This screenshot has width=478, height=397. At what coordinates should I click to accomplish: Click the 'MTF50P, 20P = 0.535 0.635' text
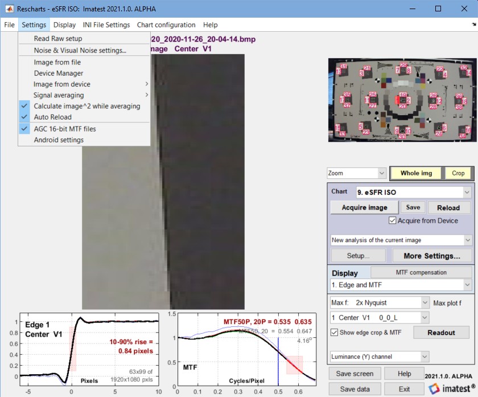click(267, 322)
